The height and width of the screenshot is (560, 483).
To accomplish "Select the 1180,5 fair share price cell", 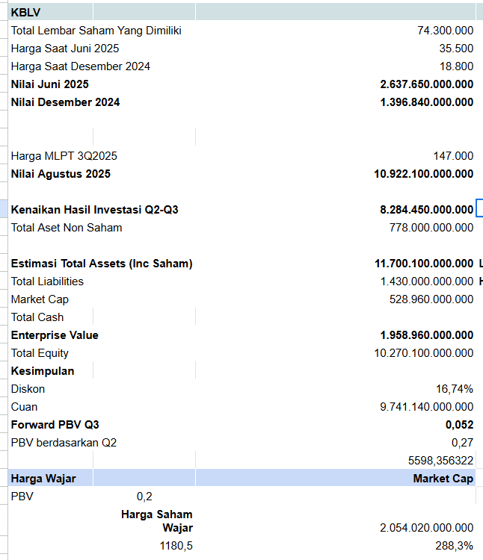I will [x=176, y=546].
